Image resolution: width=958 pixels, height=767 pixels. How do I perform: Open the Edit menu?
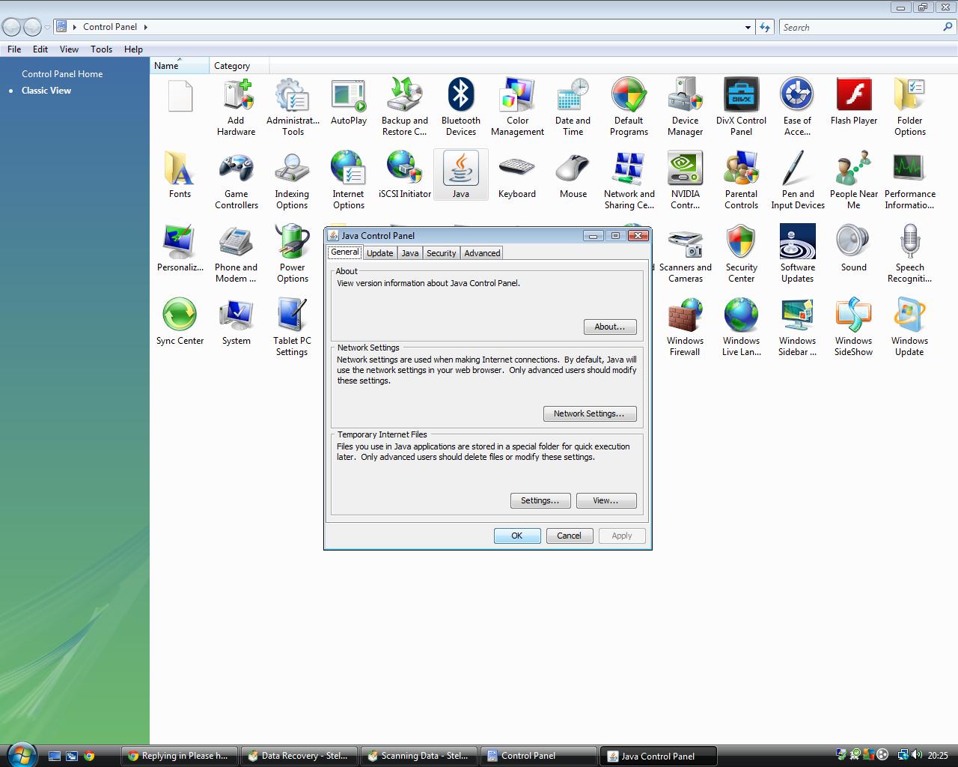tap(40, 49)
